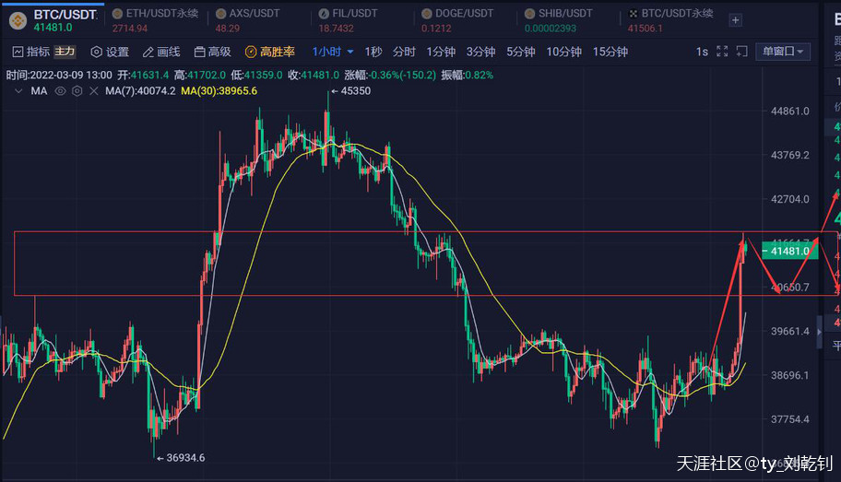
Task: Click the green 41481.0 current price tag
Action: (x=789, y=251)
